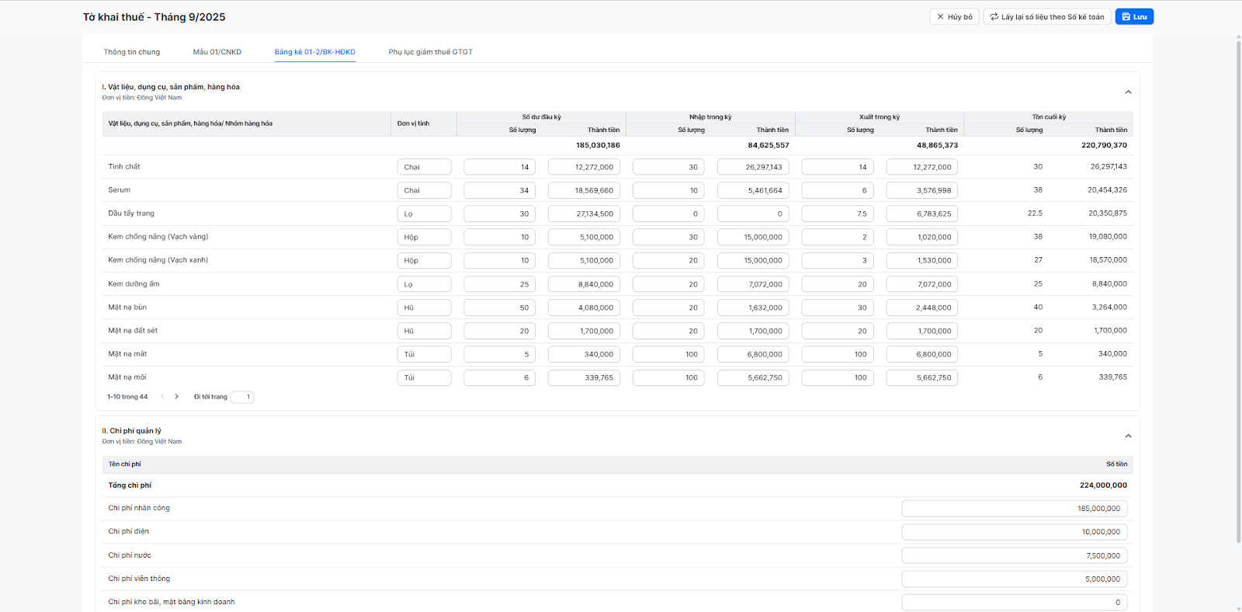Click the Đi tới trang page number field
Viewport: 1242px width, 612px height.
click(x=242, y=397)
